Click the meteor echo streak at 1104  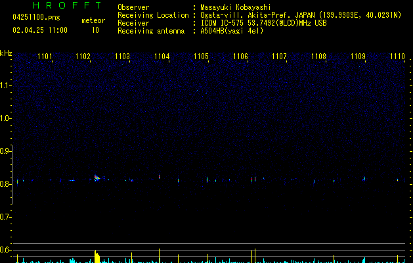coord(160,176)
